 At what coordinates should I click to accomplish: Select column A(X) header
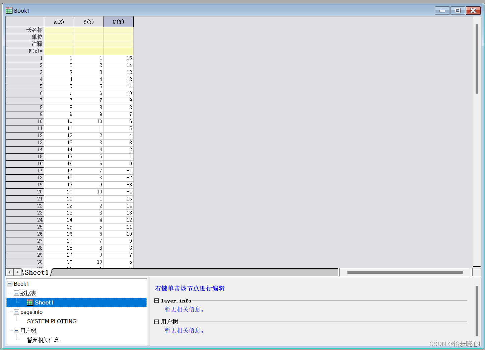[59, 22]
